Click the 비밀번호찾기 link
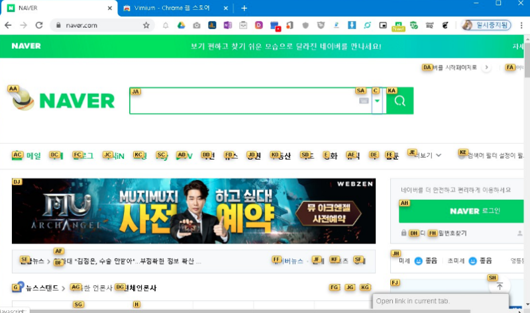Screen dimensions: 530x313 point(450,234)
